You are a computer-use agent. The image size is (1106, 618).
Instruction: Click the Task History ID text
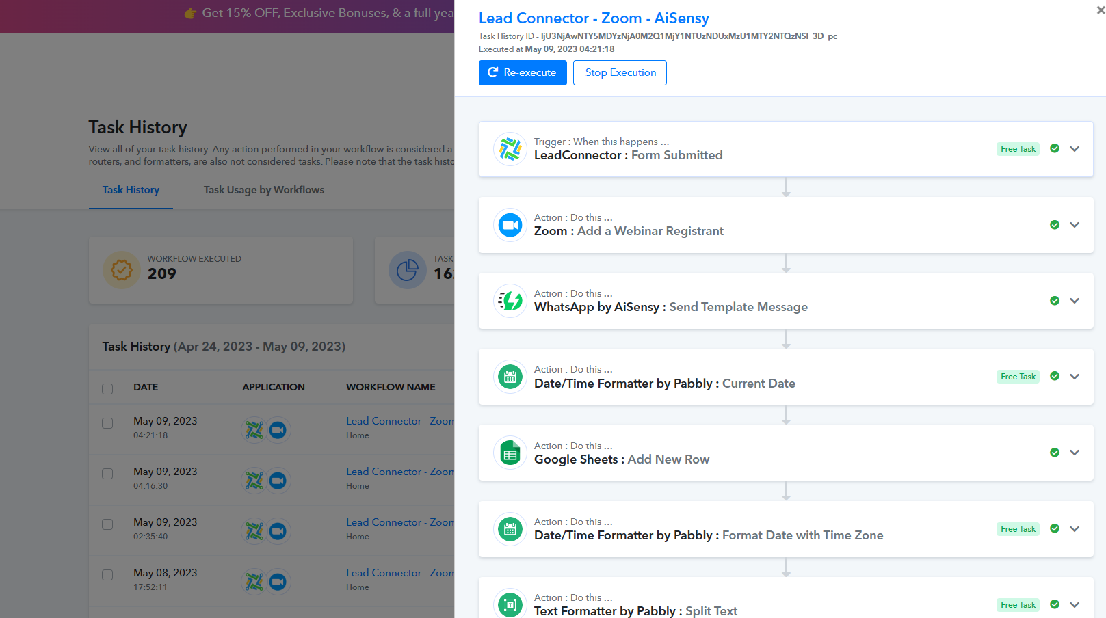tap(658, 36)
